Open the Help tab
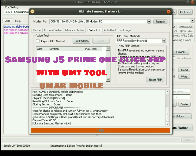This screenshot has width=196, height=156. click(18, 21)
